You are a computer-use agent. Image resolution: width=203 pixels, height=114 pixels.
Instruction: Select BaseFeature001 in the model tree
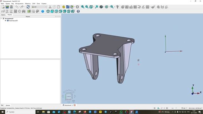[x=13, y=21]
